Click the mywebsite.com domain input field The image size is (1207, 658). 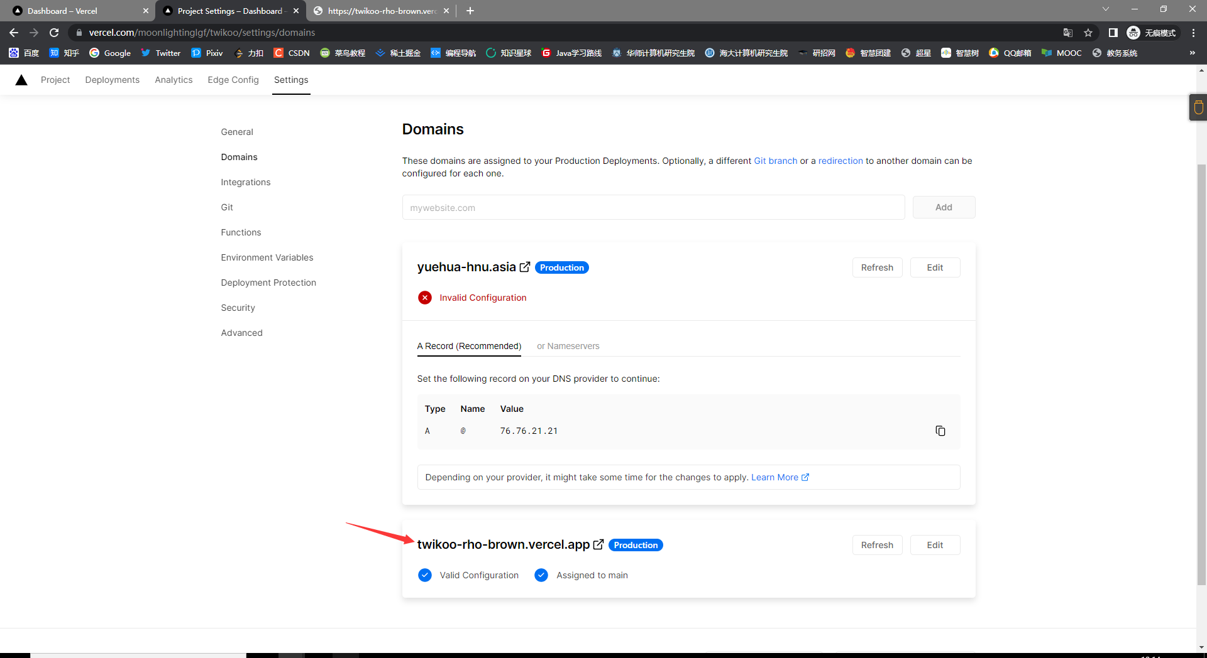653,208
